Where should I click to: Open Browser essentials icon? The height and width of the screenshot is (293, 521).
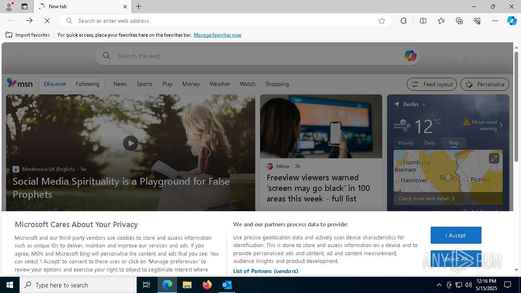[477, 21]
